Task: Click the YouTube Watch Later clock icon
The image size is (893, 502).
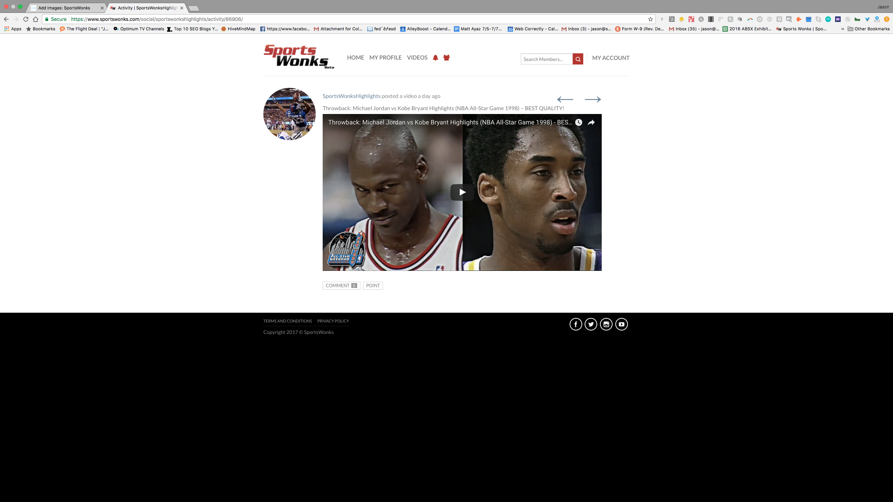Action: 579,122
